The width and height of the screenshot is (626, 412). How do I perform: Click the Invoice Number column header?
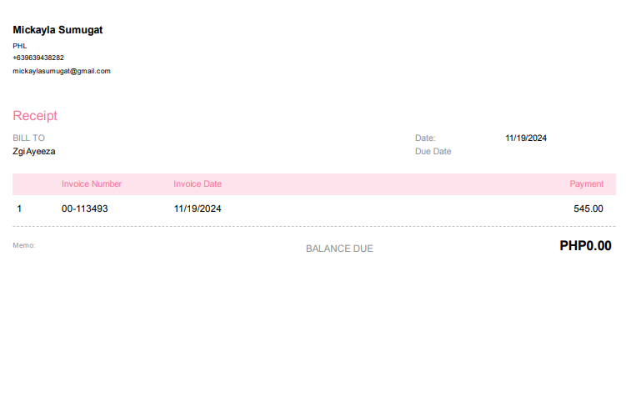point(92,183)
